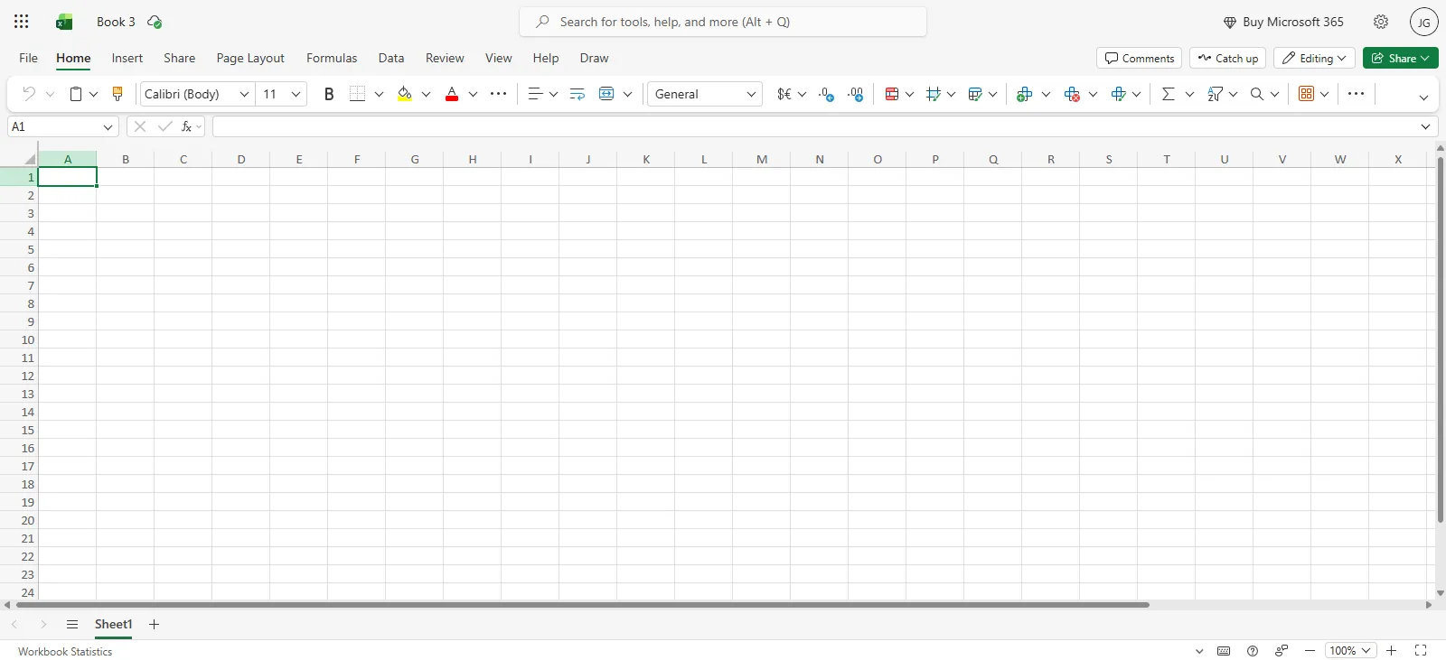Click the Insert cells icon

point(1025,94)
